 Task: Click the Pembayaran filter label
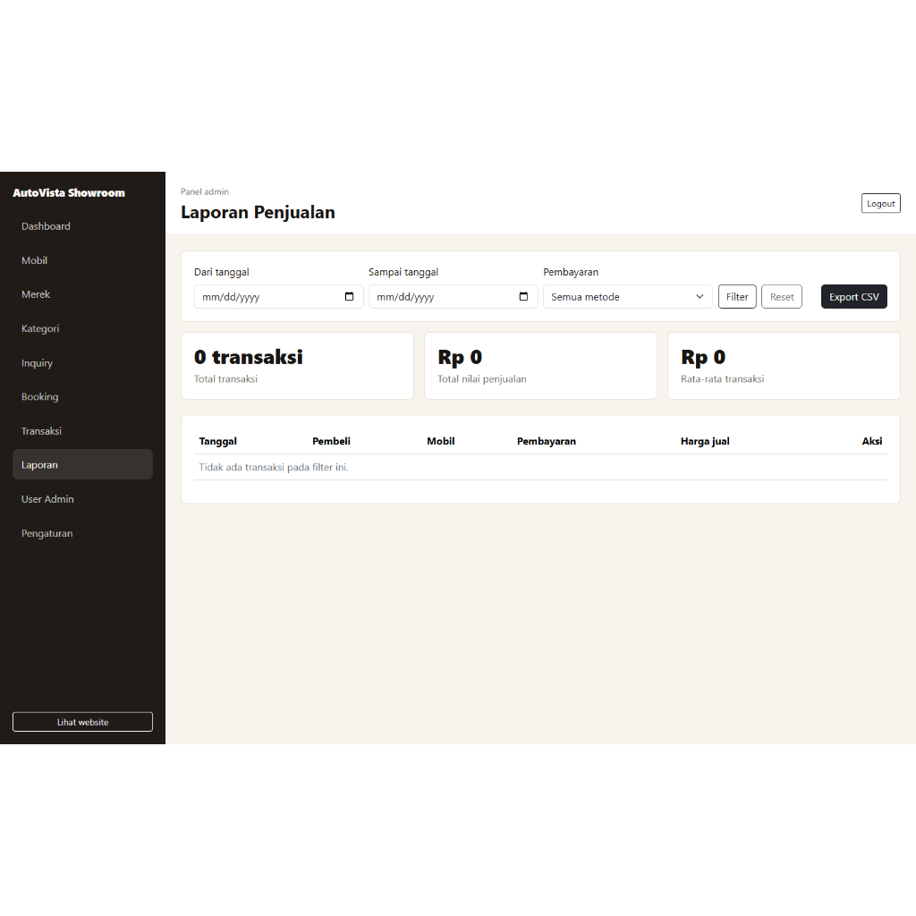pyautogui.click(x=571, y=272)
